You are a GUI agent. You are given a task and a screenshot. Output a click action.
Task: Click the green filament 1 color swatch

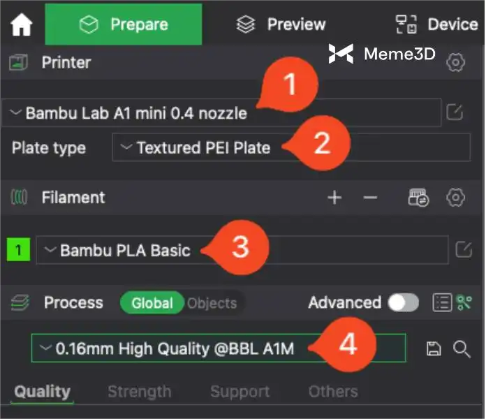(x=18, y=250)
